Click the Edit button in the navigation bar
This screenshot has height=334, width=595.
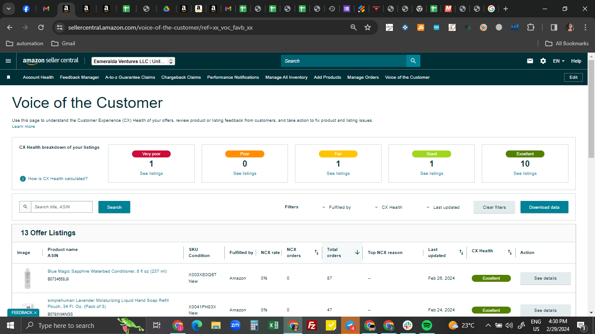point(574,77)
